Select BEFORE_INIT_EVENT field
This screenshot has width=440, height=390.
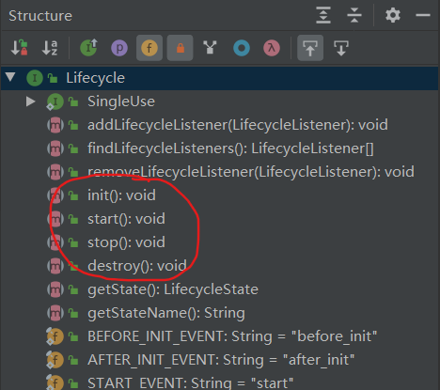click(x=232, y=336)
